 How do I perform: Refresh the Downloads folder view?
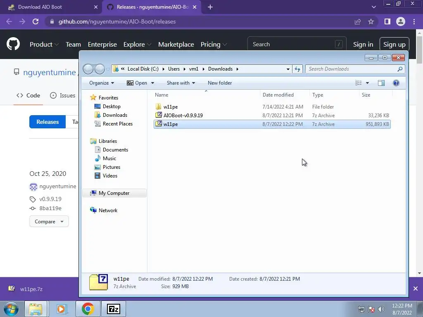point(297,69)
